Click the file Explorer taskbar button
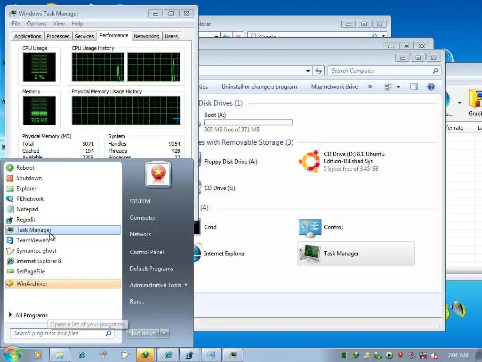 click(x=60, y=355)
